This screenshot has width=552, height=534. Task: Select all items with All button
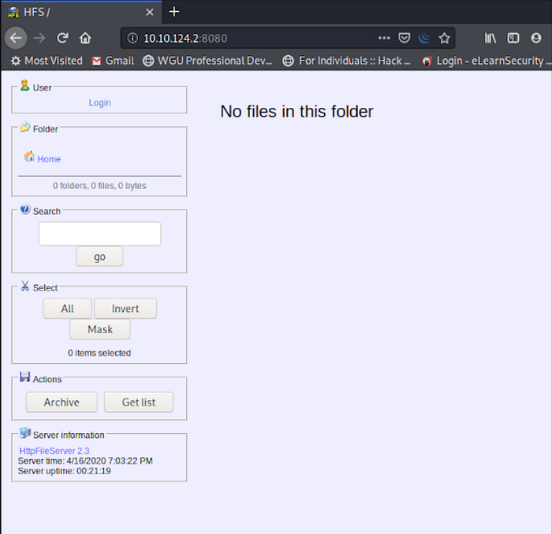click(x=67, y=309)
